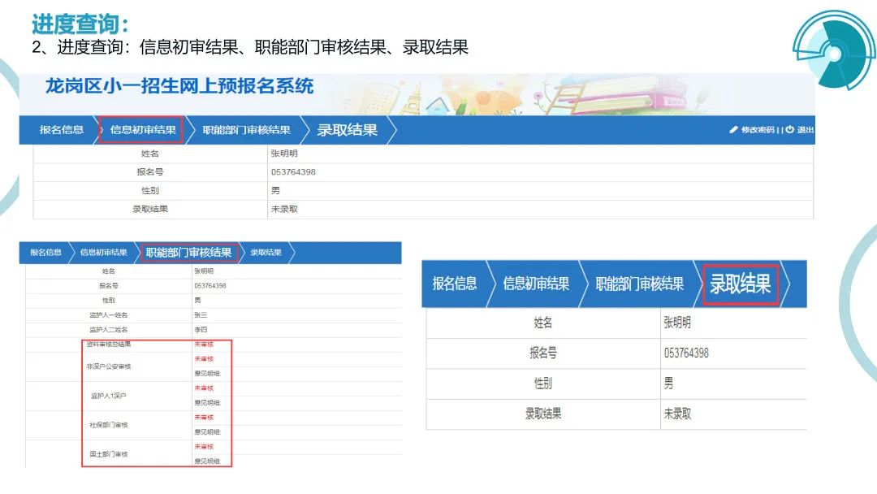Click 张明明 value in bottom-right panel
The image size is (877, 494).
point(676,323)
